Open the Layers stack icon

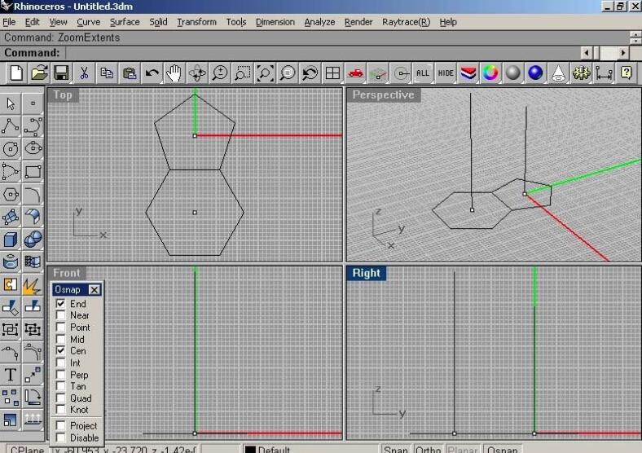468,73
